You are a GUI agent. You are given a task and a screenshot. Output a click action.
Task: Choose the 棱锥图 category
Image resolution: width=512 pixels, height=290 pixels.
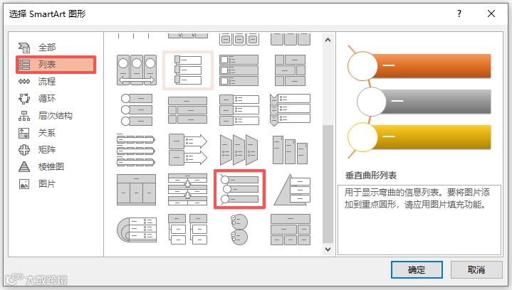pyautogui.click(x=51, y=167)
